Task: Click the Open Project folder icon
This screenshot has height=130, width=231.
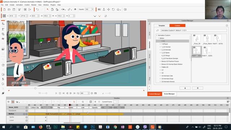Action: [x=9, y=9]
